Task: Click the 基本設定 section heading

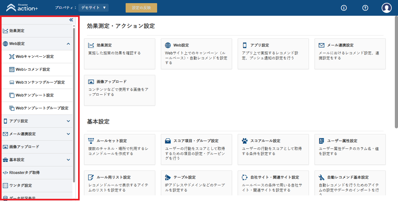Action: click(98, 121)
